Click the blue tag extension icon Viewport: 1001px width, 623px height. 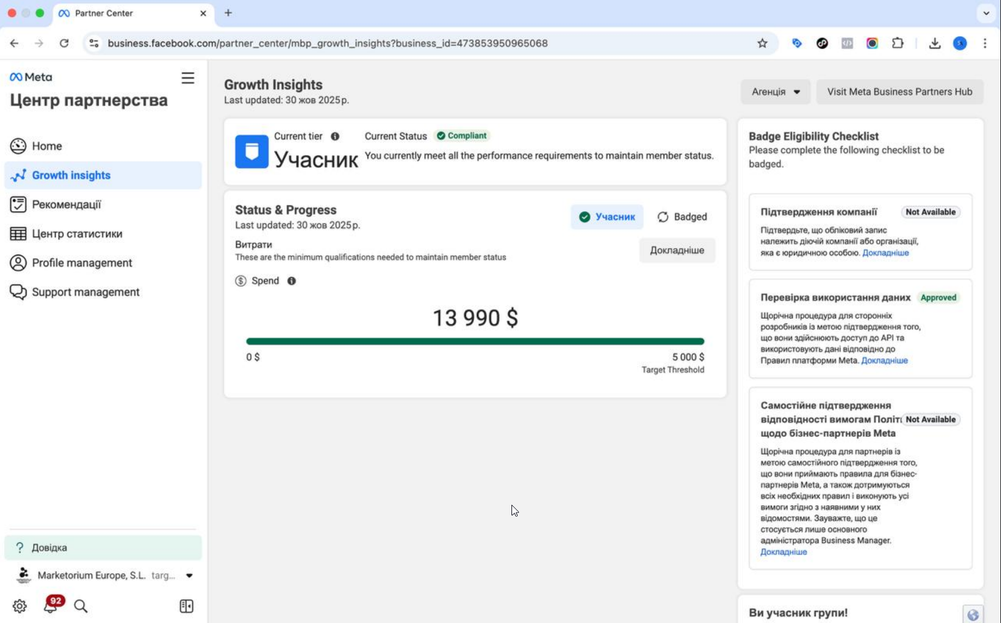[797, 43]
